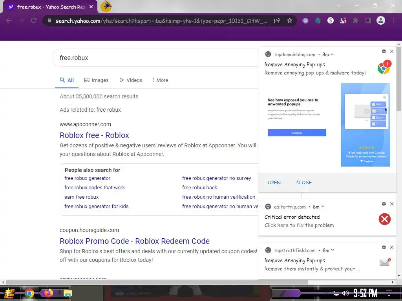This screenshot has width=402, height=301.
Task: Dismiss the topstrathfield.com notification with X
Action: (392, 247)
